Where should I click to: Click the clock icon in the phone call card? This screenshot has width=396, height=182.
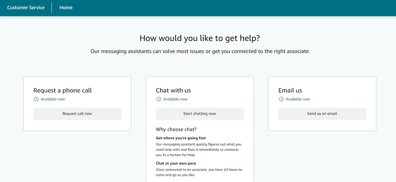(36, 99)
